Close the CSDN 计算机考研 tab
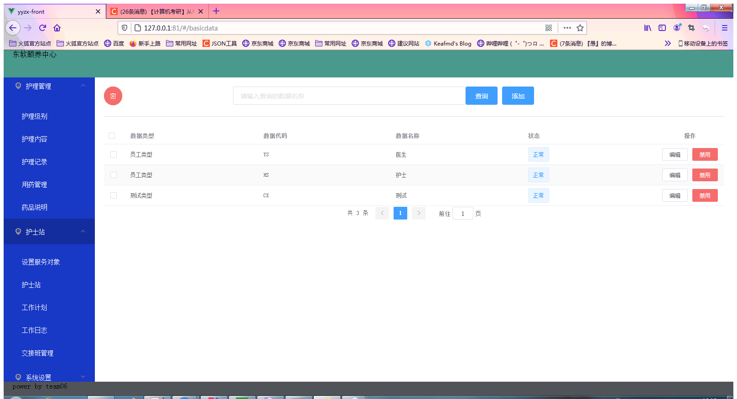 pos(201,11)
